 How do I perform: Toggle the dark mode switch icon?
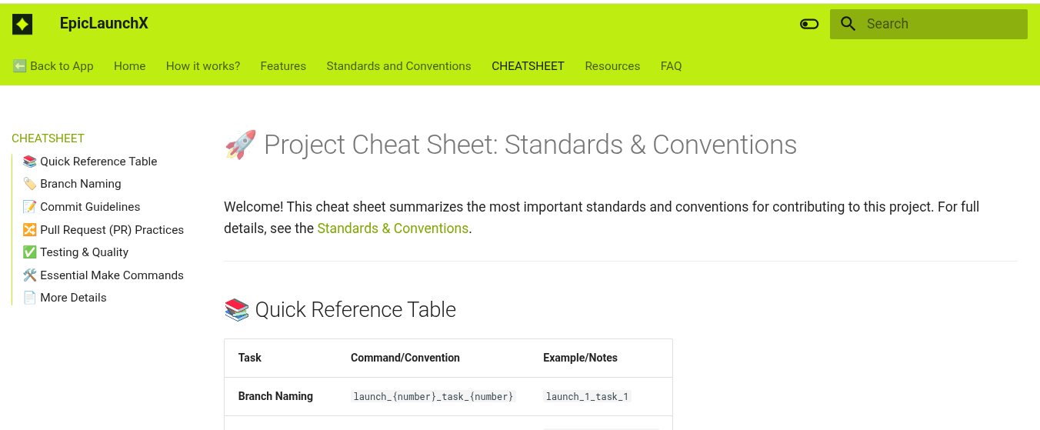tap(809, 24)
